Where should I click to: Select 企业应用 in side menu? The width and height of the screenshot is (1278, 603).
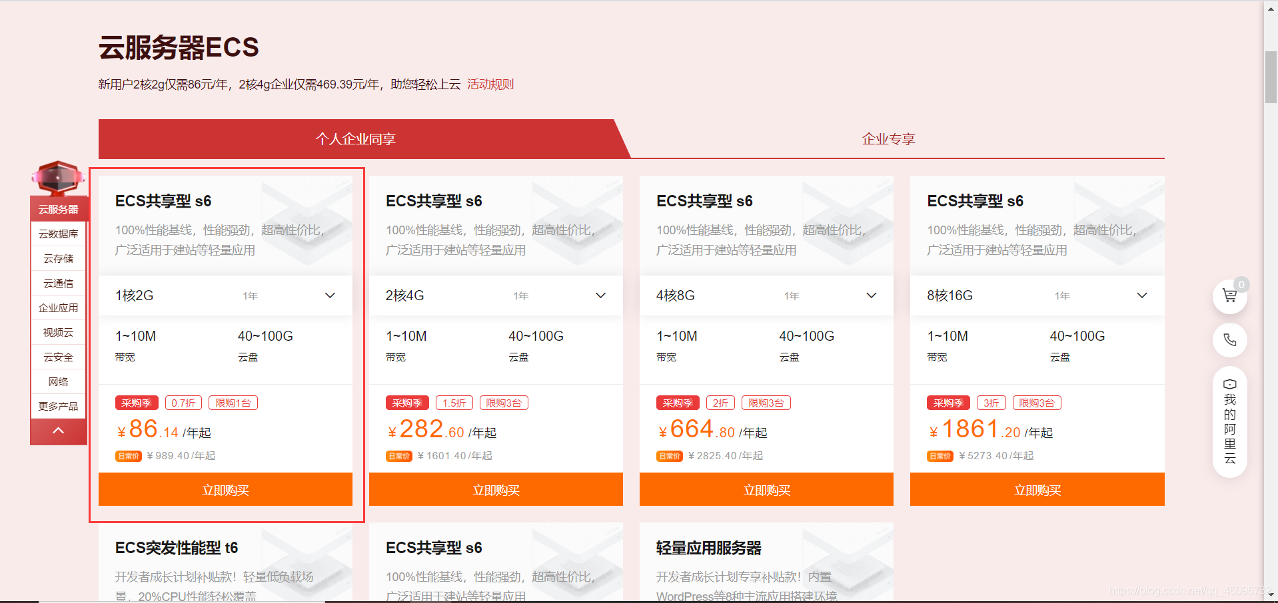[x=59, y=307]
